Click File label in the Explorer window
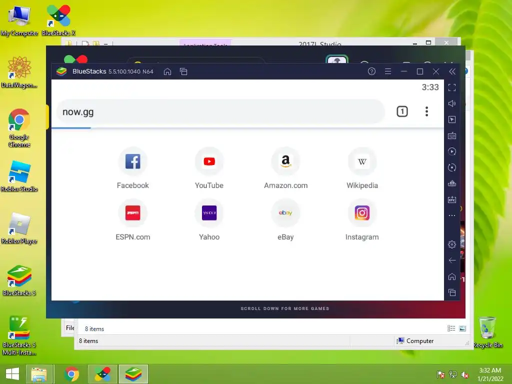Screen dimensions: 512x384 tap(70, 328)
